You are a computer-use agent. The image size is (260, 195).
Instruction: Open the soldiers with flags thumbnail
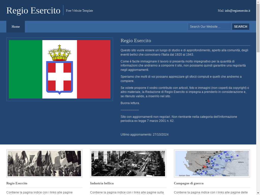(x=44, y=164)
